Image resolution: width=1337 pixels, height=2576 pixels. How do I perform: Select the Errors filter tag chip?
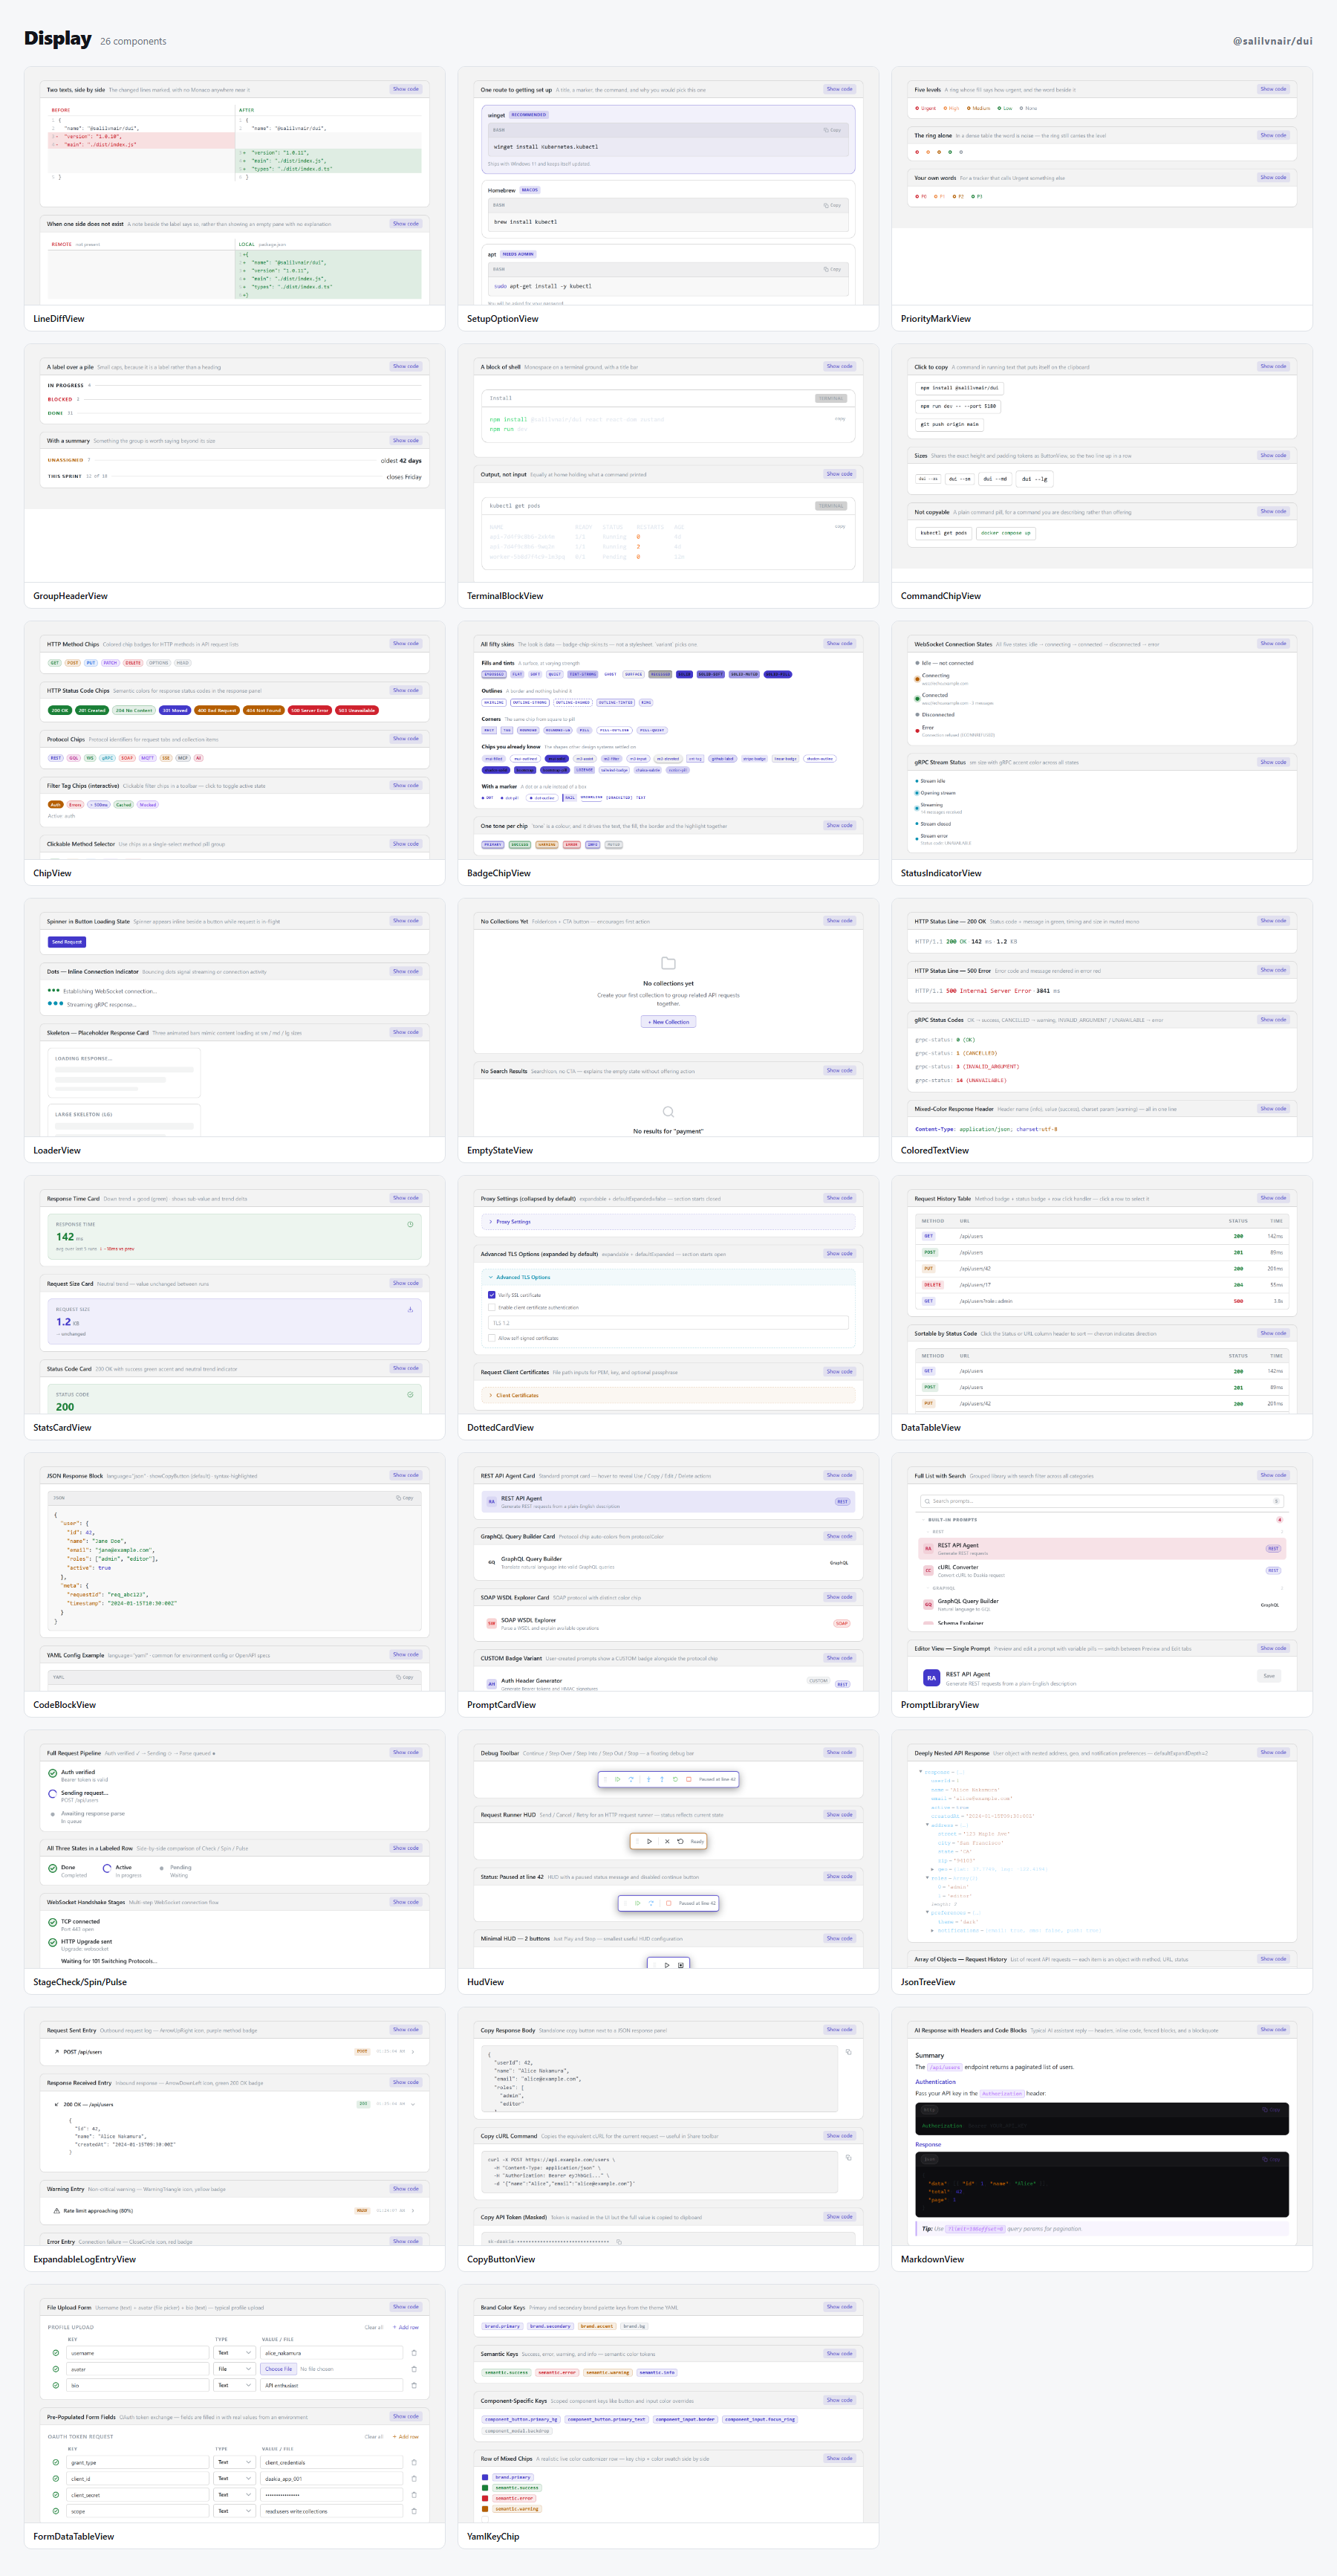coord(75,804)
